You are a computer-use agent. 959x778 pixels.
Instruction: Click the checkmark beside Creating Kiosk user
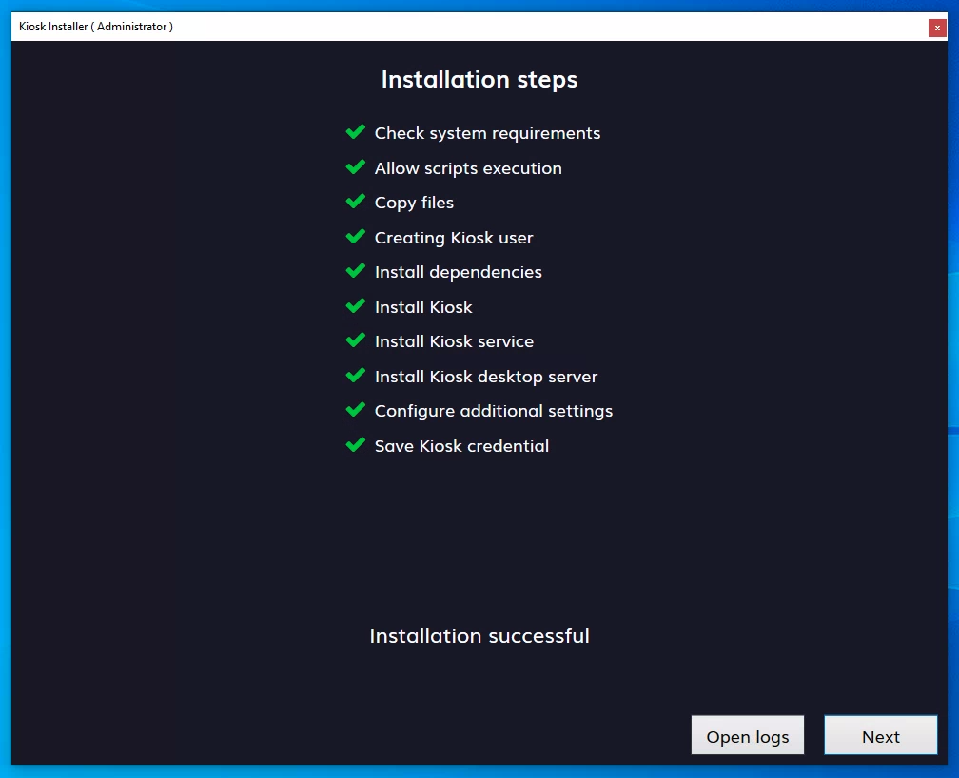point(356,237)
